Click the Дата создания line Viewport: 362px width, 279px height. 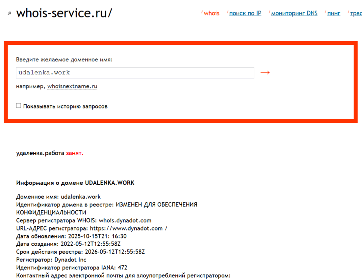coord(68,244)
